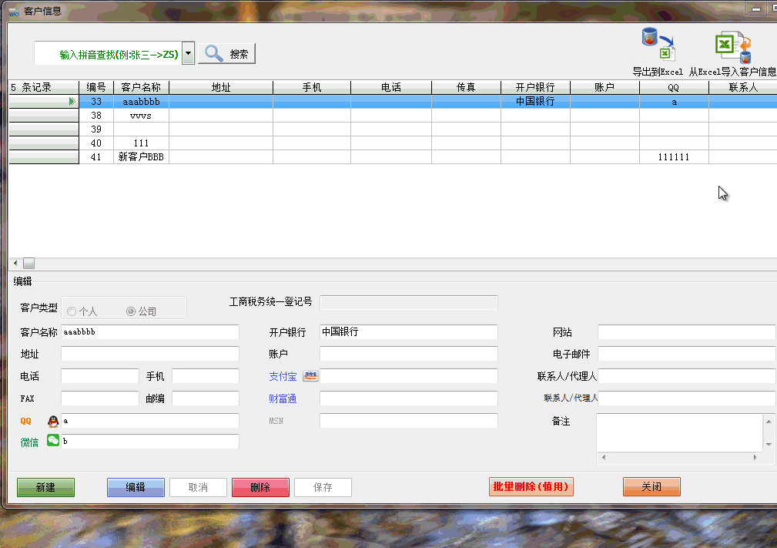Open the pinyin search dropdown
Screen dimensions: 777x548
pos(187,52)
